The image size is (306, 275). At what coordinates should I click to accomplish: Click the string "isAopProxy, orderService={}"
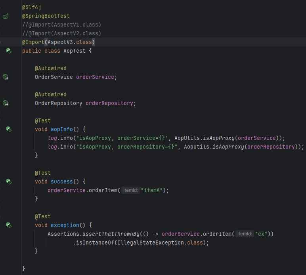coord(122,138)
